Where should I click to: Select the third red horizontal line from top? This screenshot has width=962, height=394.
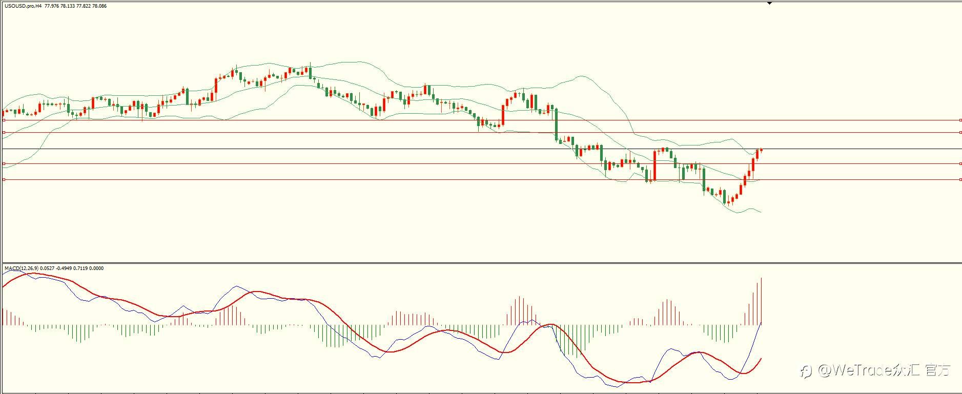tap(482, 164)
